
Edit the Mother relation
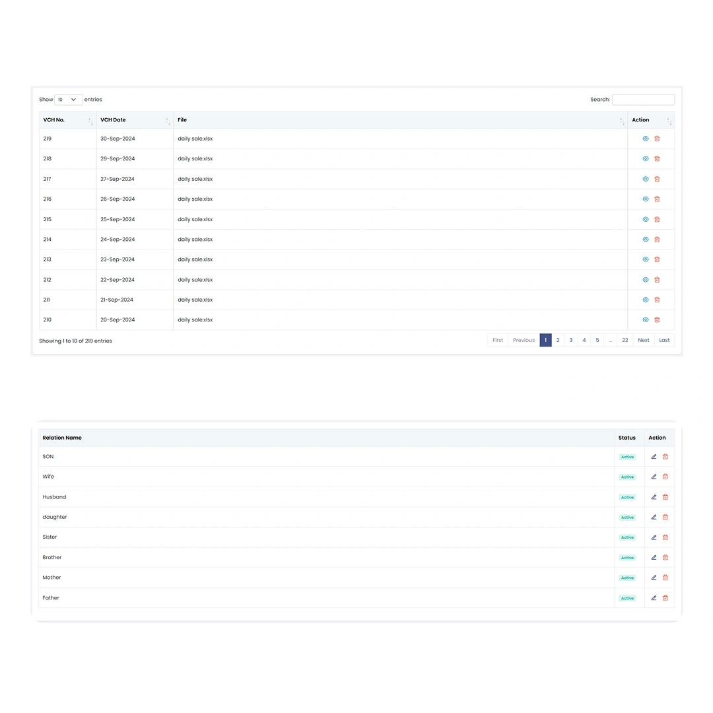click(x=654, y=578)
